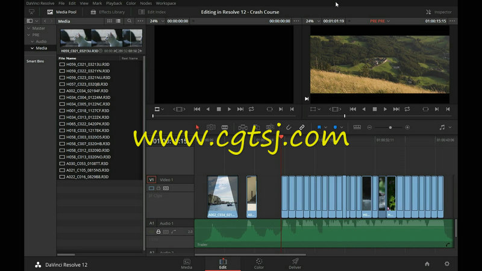Click match frame icon in timeline viewer
Viewport: 482px width, 271px height.
(425, 109)
